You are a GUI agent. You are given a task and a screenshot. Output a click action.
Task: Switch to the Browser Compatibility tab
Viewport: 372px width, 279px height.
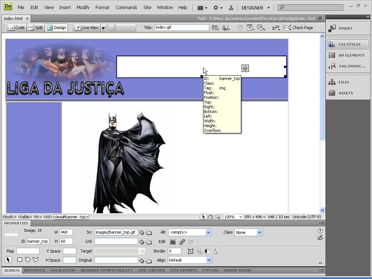point(106,270)
